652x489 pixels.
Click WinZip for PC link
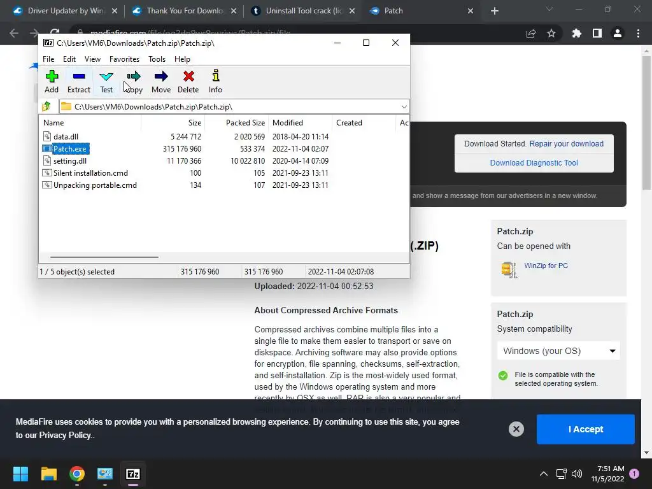[546, 266]
